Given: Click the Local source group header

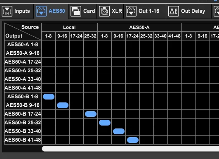Looking at the screenshot, I should 69,27.
